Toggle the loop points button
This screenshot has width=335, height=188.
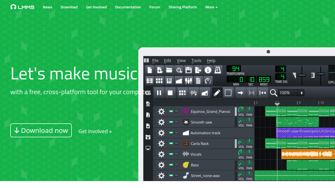[x=252, y=93]
